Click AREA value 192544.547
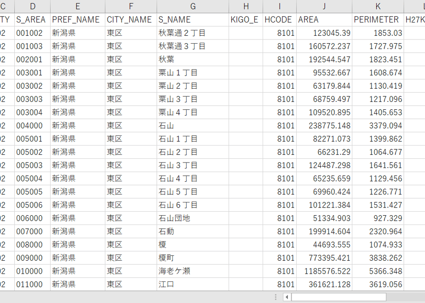 pyautogui.click(x=324, y=60)
